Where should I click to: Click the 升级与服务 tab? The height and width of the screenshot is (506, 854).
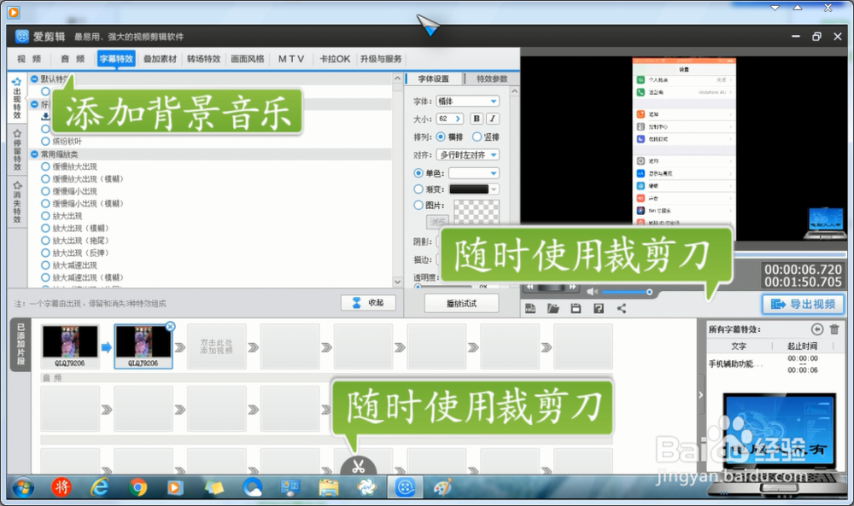(x=381, y=59)
